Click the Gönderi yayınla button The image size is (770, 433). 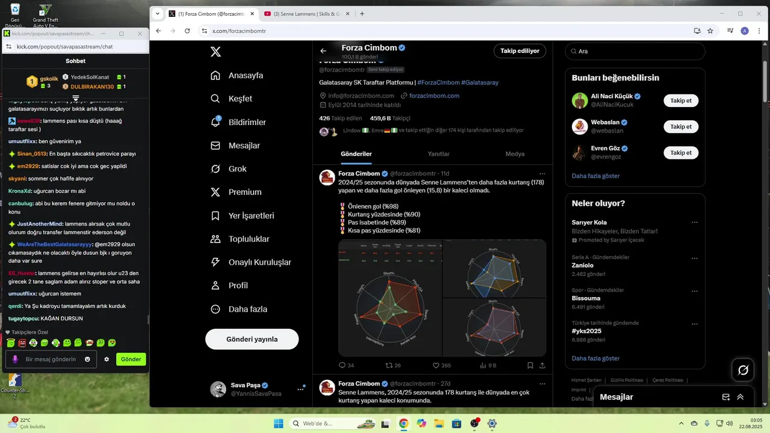point(252,339)
